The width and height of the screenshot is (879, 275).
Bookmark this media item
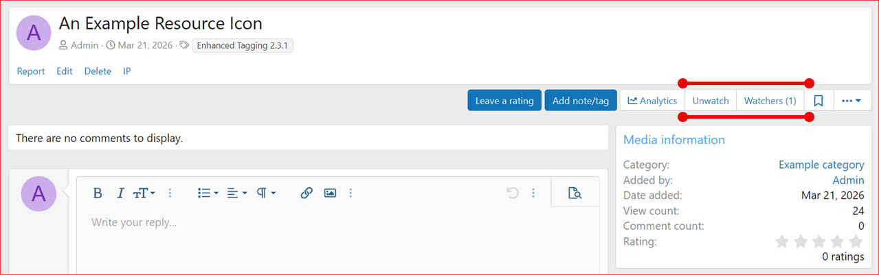[819, 101]
